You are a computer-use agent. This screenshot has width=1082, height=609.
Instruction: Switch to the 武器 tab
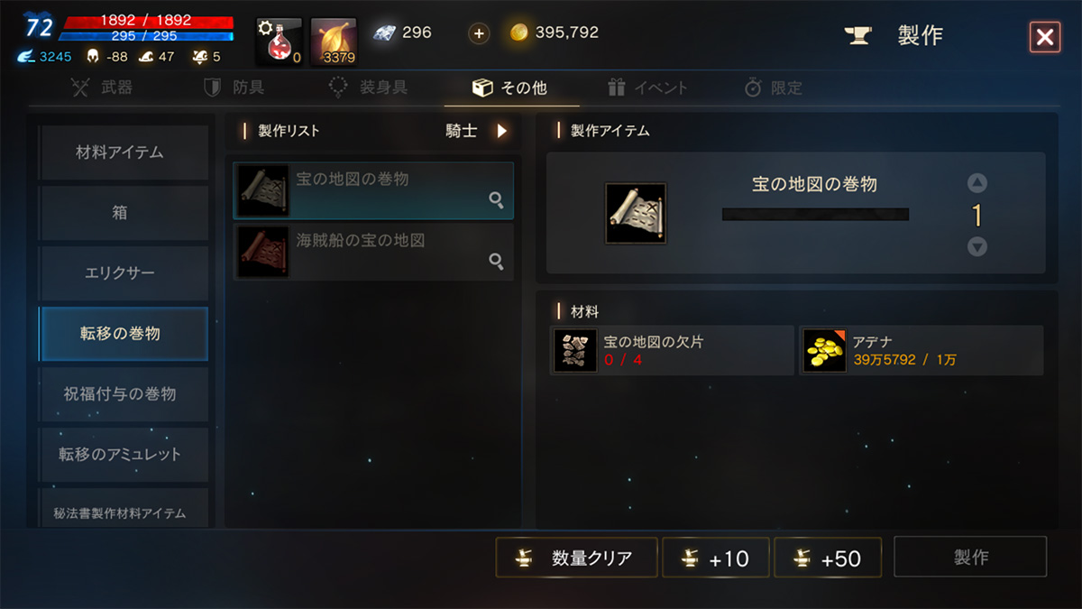[x=103, y=88]
